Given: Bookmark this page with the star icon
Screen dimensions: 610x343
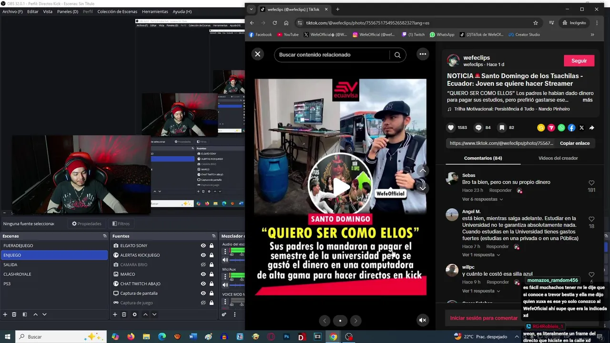Looking at the screenshot, I should (536, 23).
